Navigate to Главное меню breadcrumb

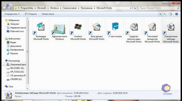pos(70,8)
